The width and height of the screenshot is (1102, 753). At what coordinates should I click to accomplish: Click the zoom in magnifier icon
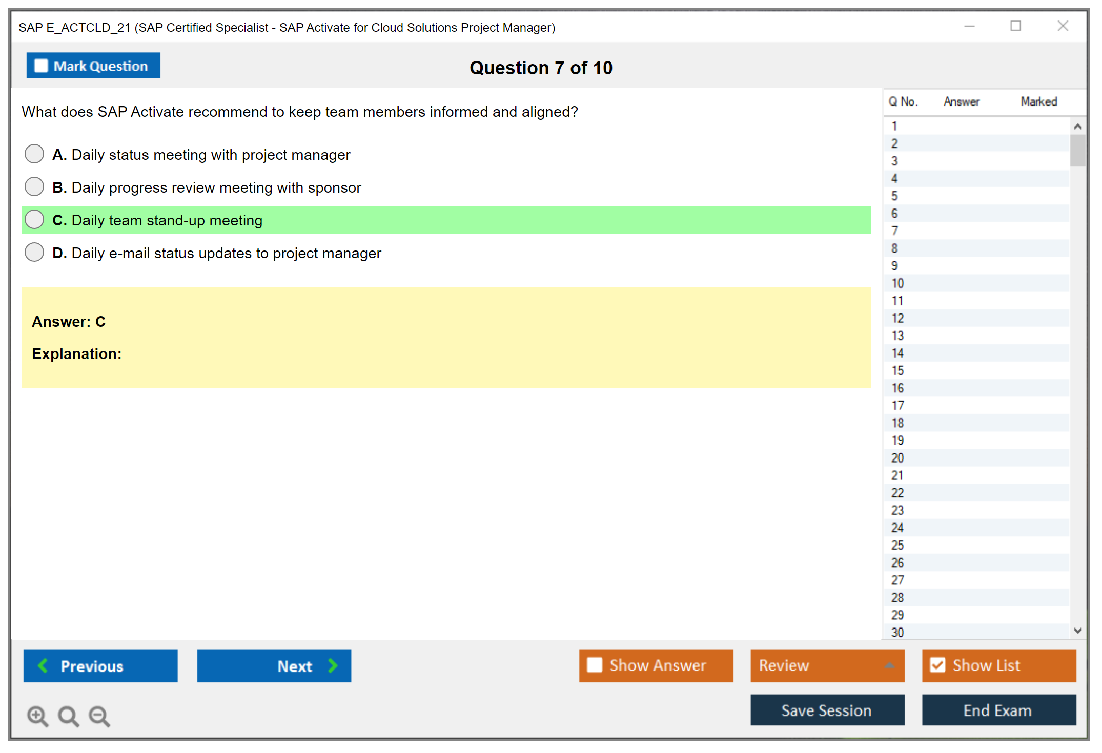[37, 716]
